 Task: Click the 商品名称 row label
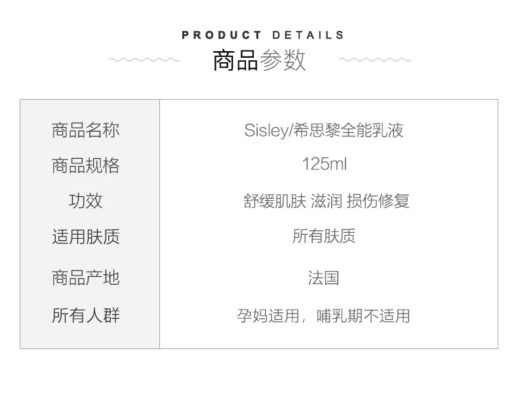coord(85,130)
